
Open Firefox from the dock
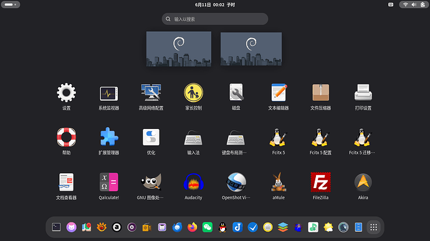tap(192, 227)
